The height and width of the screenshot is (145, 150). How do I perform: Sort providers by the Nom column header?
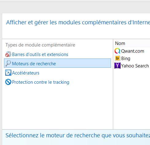[120, 43]
